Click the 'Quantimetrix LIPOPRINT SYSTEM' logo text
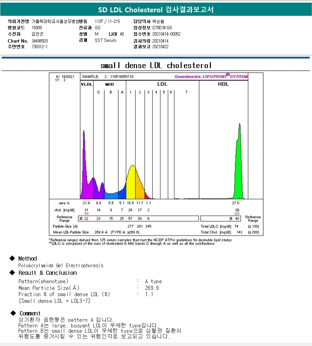This screenshot has height=346, width=312. point(211,76)
